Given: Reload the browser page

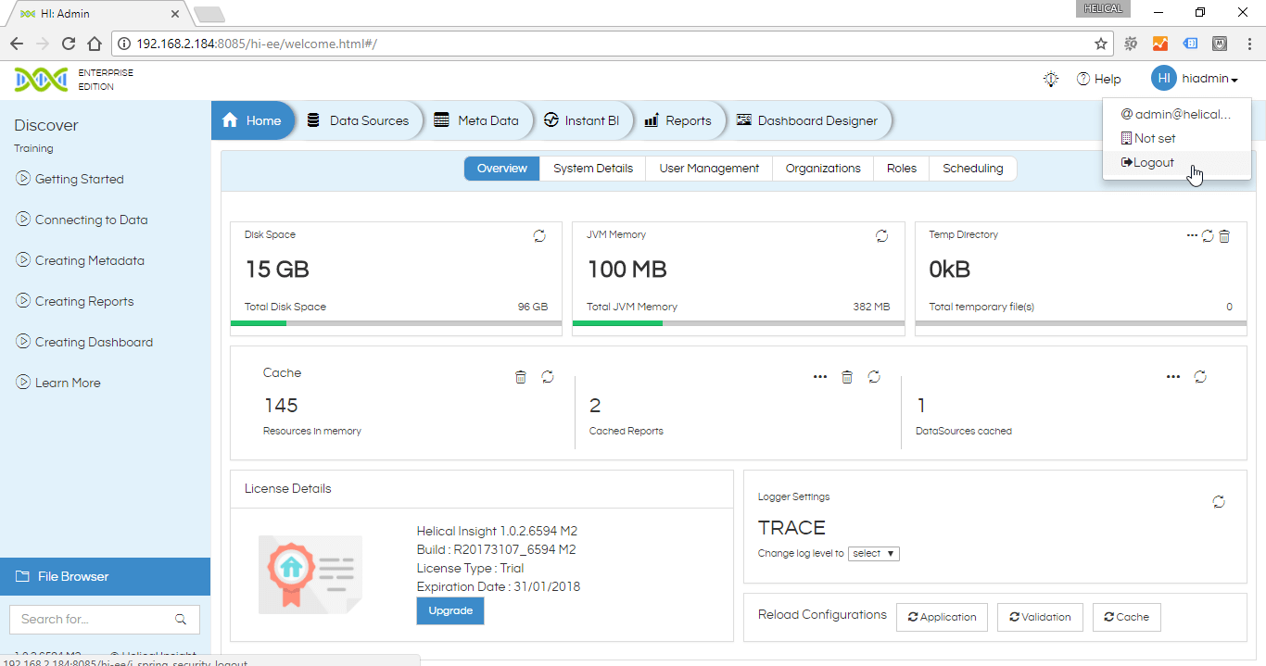Looking at the screenshot, I should [68, 44].
